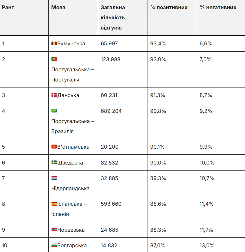Image resolution: width=245 pixels, height=252 pixels.
Task: Click the Spanish flag icon
Action: (54, 204)
